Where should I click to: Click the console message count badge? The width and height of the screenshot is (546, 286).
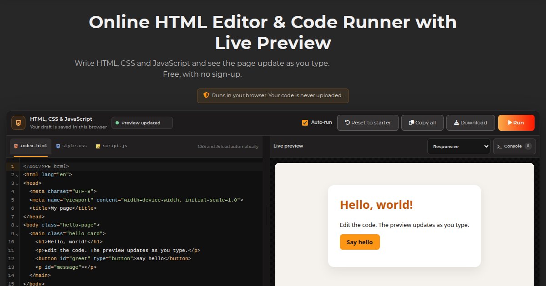click(x=528, y=146)
